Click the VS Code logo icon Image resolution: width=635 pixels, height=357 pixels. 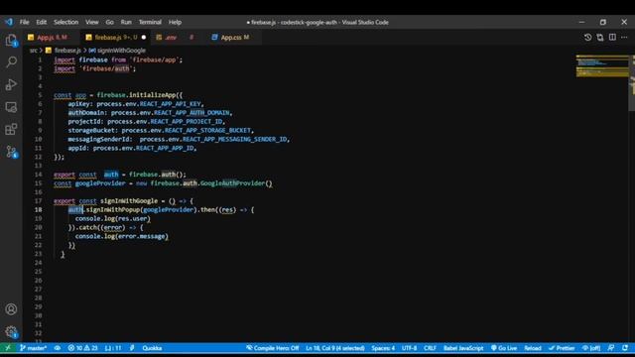pyautogui.click(x=9, y=22)
